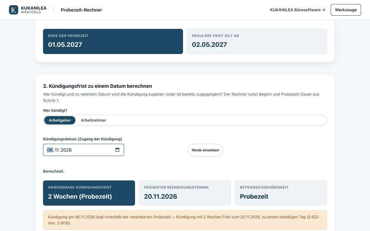Click the Heute einsetzen button
This screenshot has width=370, height=231.
pos(205,150)
